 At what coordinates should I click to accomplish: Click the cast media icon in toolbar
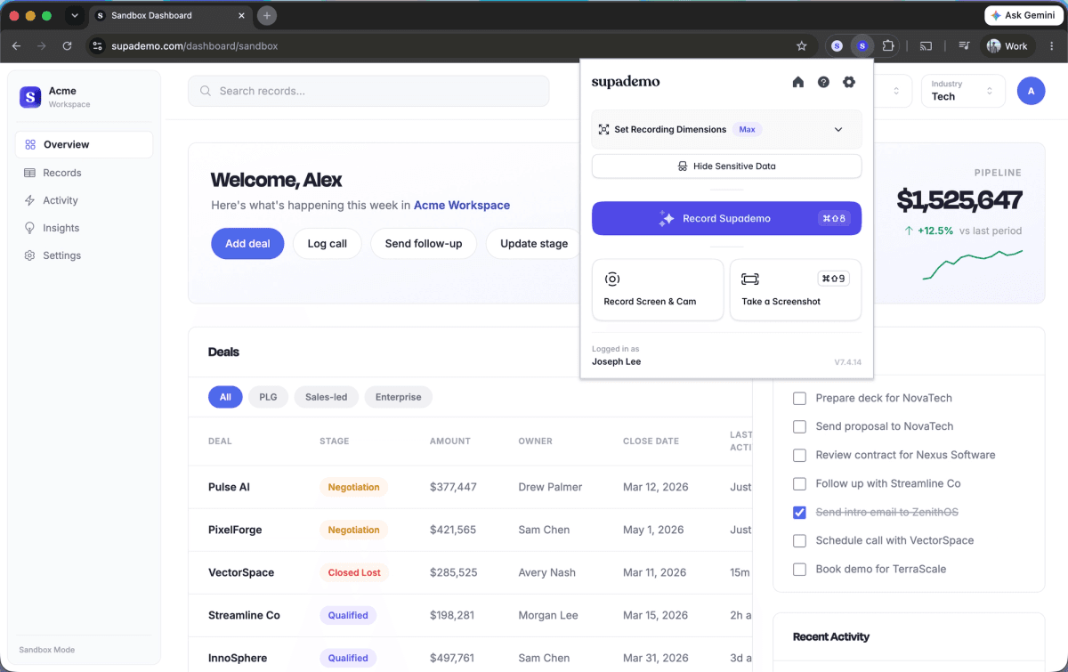coord(926,45)
